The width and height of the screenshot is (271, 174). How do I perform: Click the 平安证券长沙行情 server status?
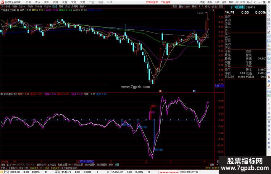coord(189,172)
